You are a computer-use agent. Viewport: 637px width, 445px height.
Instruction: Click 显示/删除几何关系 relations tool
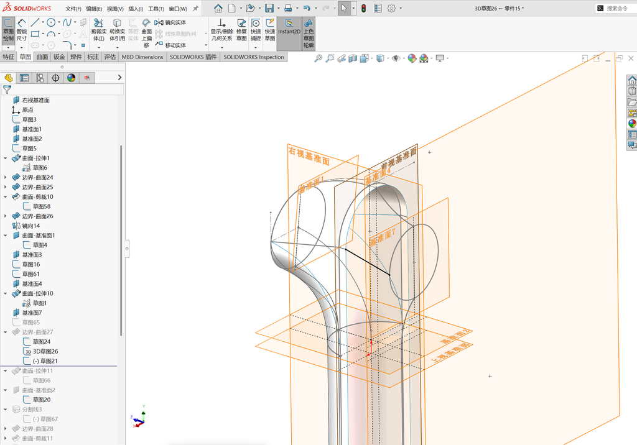point(221,30)
